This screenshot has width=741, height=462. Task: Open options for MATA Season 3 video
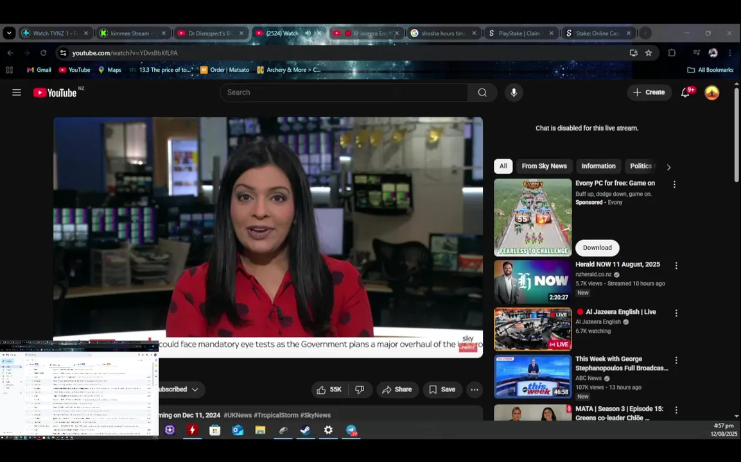tap(676, 410)
